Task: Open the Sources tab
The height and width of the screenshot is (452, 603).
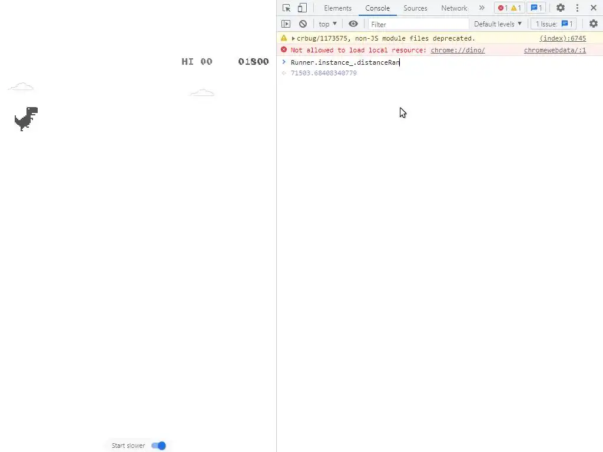Action: pyautogui.click(x=415, y=8)
